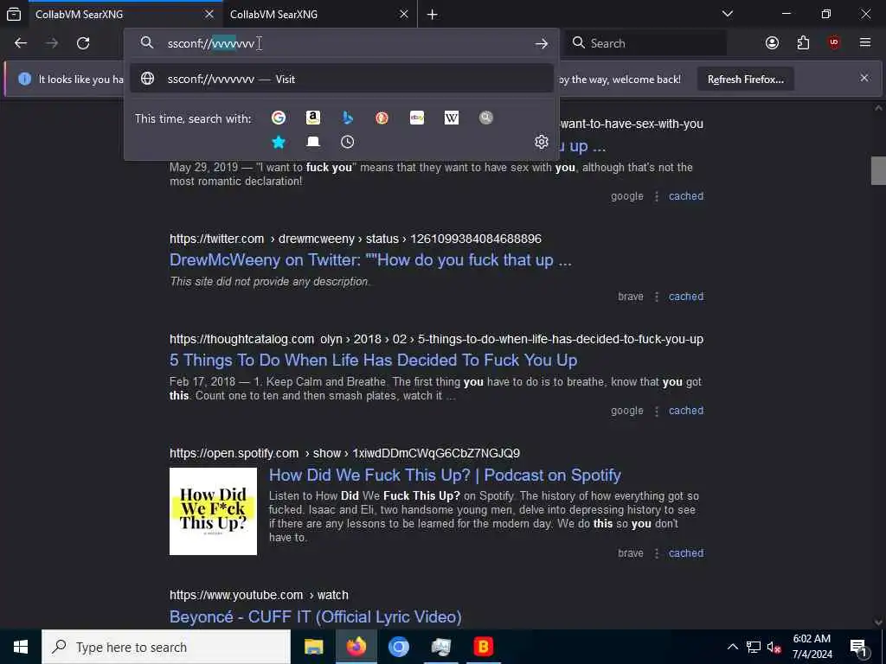Open the blue circular browser taskbar icon
Image resolution: width=886 pixels, height=664 pixels.
398,647
